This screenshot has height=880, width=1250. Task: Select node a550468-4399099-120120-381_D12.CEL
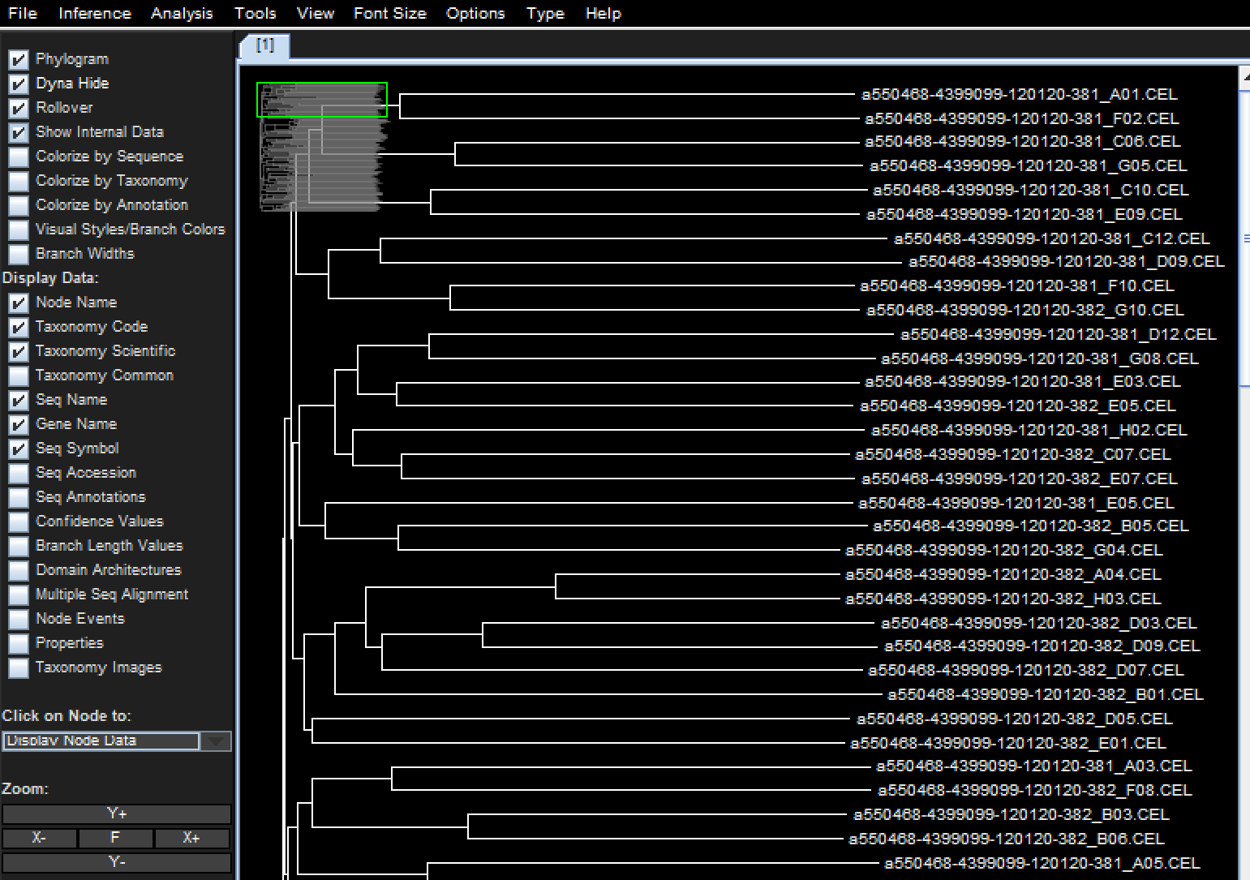[1059, 335]
